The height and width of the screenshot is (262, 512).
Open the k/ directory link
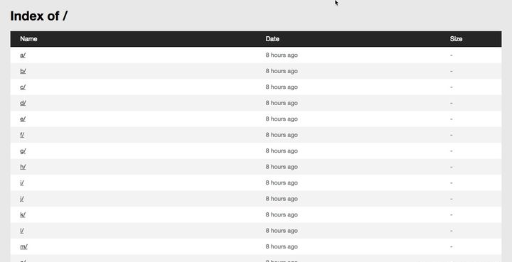pos(23,214)
